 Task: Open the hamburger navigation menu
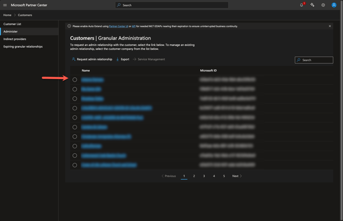coord(5,5)
